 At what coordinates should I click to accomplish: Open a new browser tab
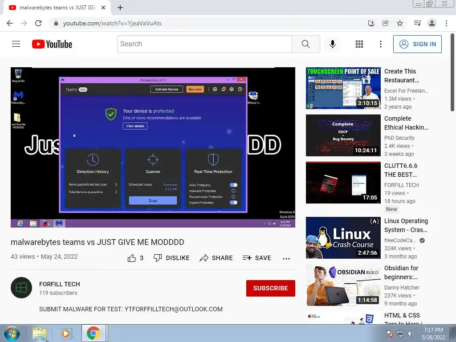120,8
